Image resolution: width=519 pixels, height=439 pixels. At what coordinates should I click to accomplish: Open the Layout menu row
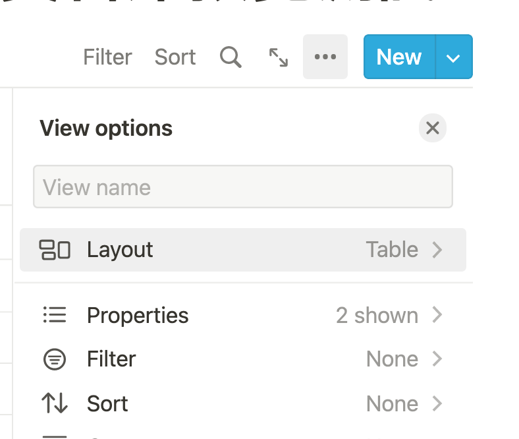[x=243, y=250]
